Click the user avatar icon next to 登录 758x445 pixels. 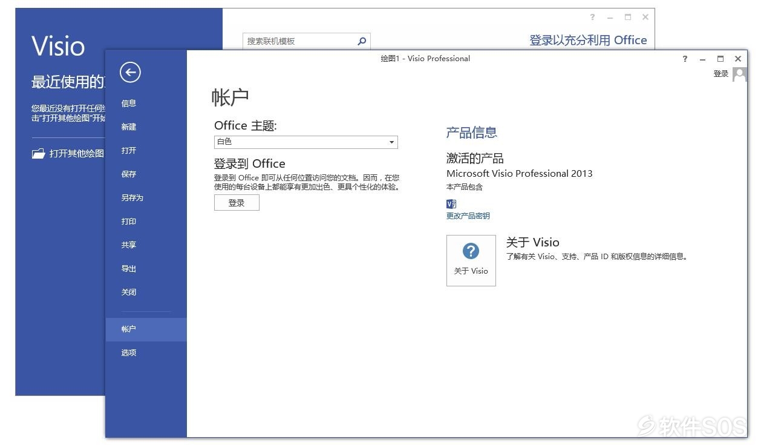739,74
